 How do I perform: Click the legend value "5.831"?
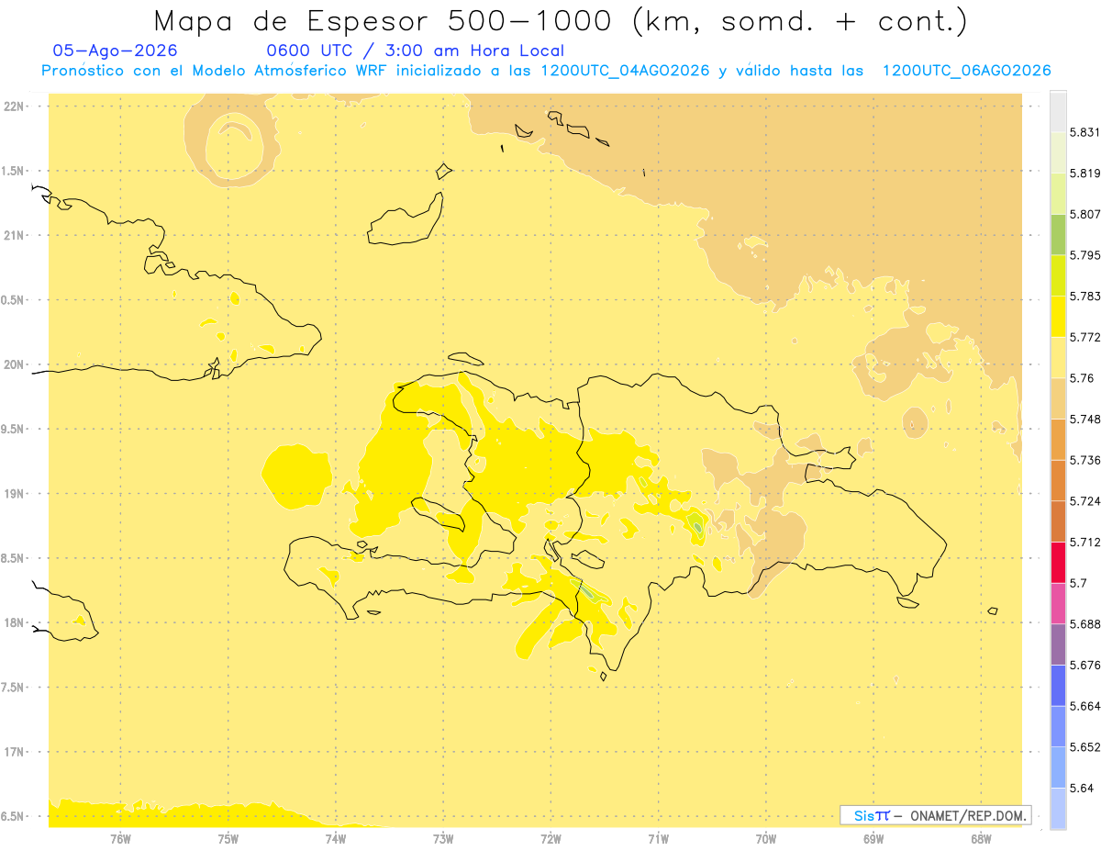point(1084,132)
